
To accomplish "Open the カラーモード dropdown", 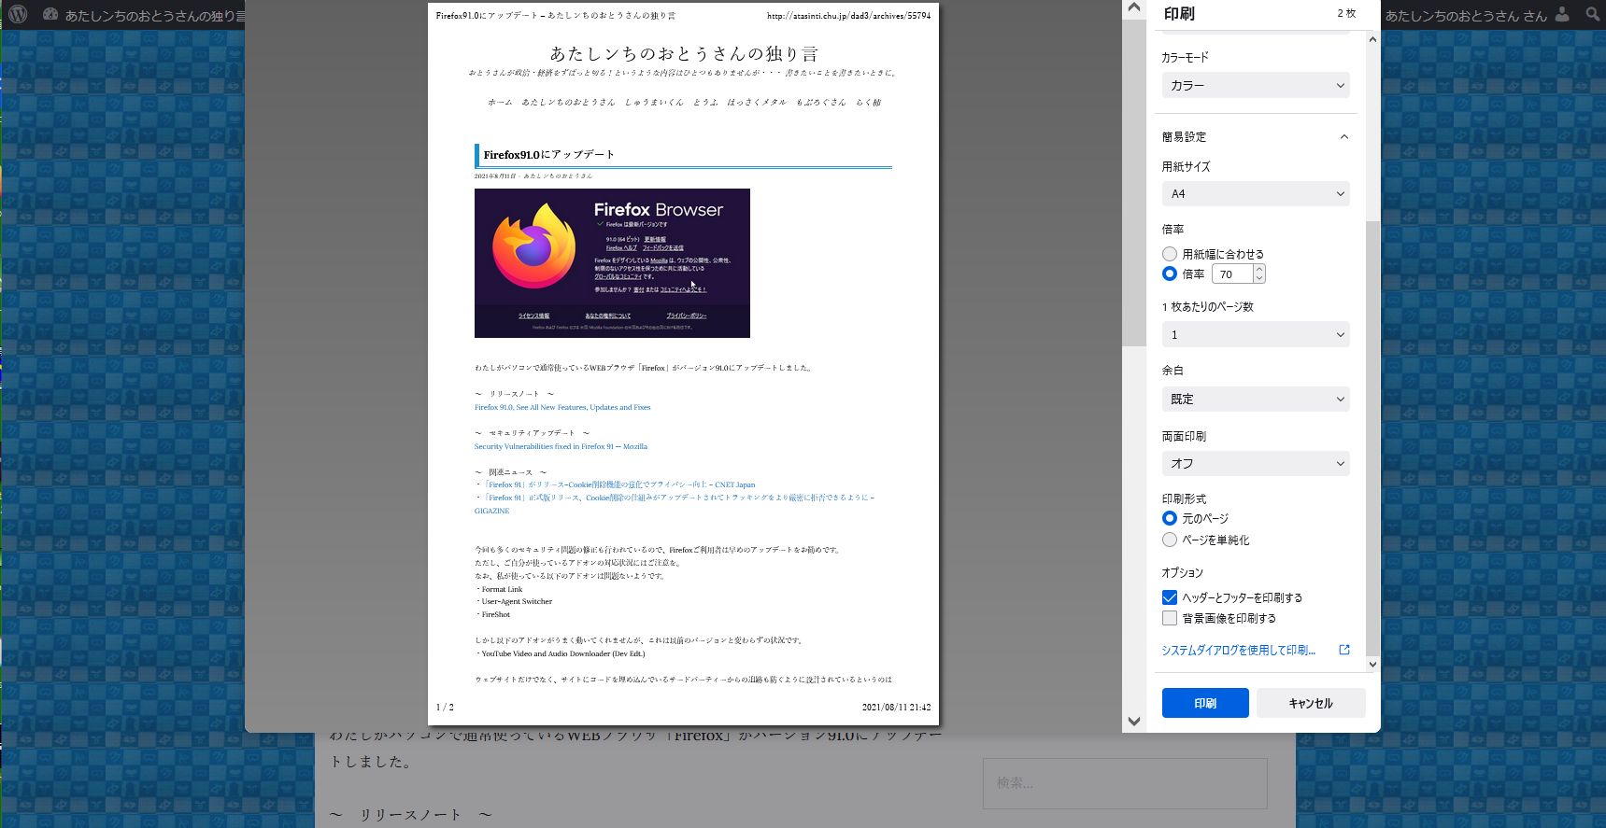I will pyautogui.click(x=1256, y=85).
